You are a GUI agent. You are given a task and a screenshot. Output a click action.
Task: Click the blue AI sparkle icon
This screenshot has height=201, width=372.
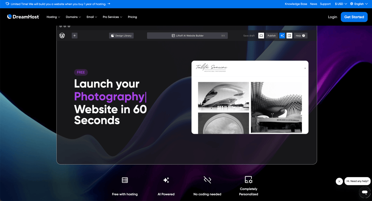click(x=282, y=36)
